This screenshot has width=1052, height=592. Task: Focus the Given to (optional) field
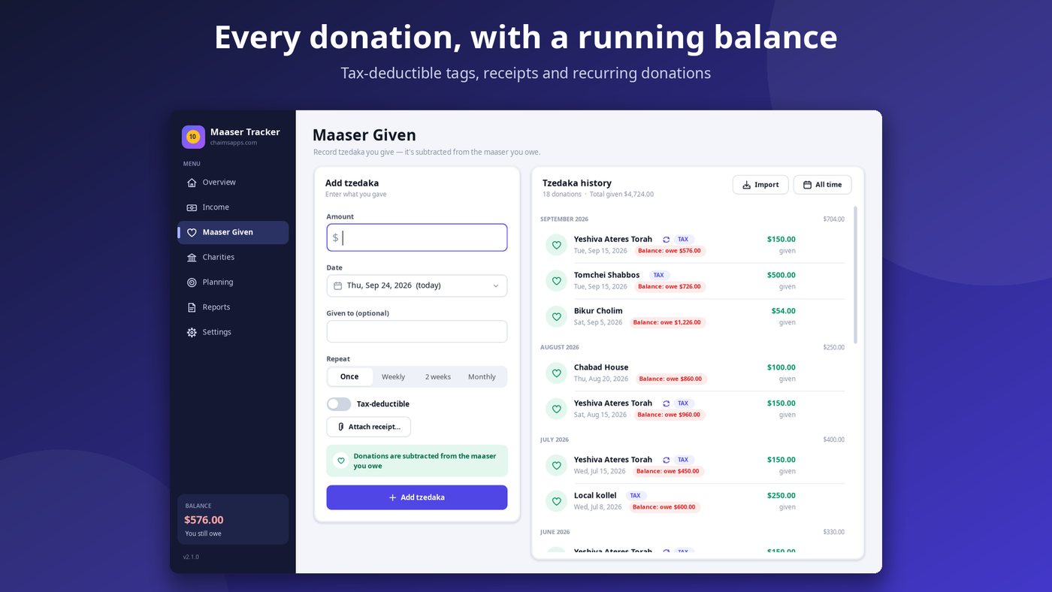point(417,331)
